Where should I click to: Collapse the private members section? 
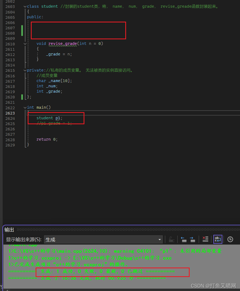coord(25,70)
